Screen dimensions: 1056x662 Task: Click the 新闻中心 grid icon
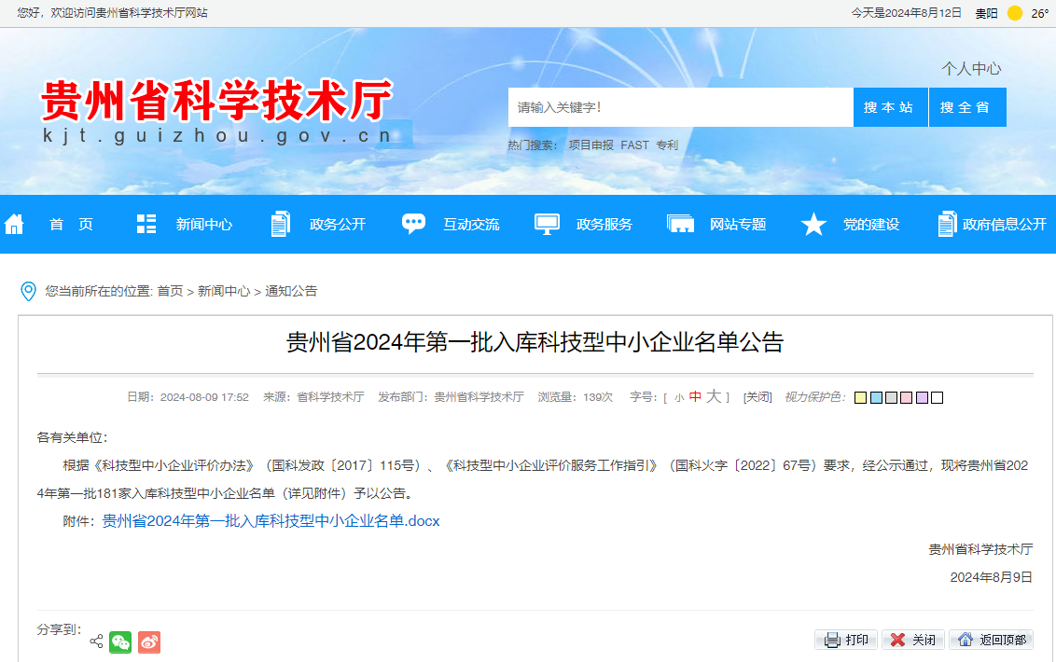pos(146,224)
